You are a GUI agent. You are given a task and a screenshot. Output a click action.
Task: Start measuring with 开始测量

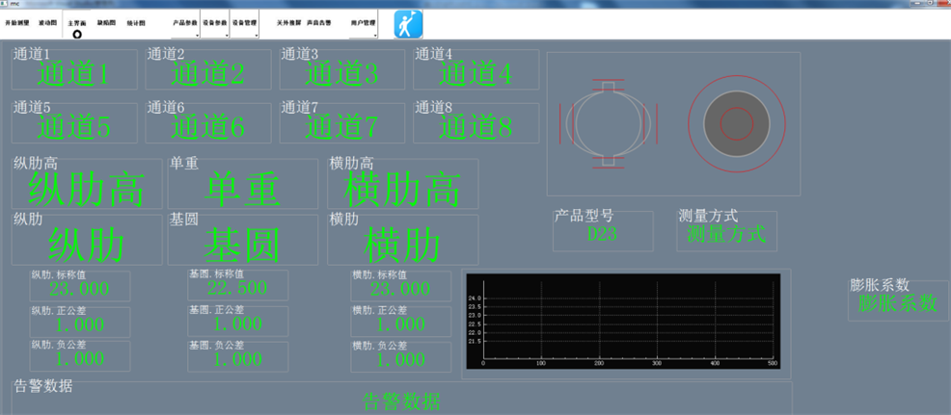pos(17,22)
